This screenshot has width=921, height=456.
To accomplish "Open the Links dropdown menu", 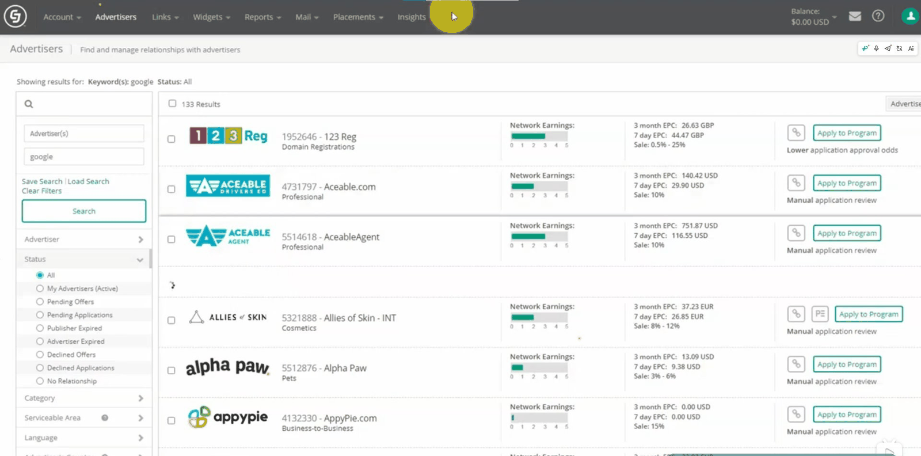I will click(165, 17).
